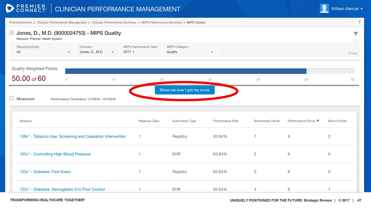Click the MIPS Details breadcrumb

196,23
